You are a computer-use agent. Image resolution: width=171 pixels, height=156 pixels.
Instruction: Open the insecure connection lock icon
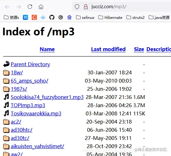tap(86, 7)
